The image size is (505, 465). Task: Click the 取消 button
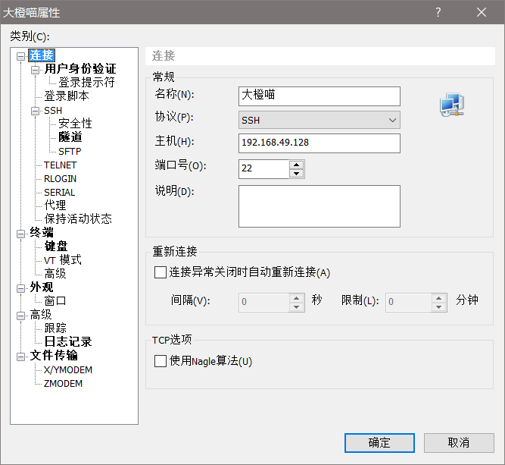(x=459, y=443)
